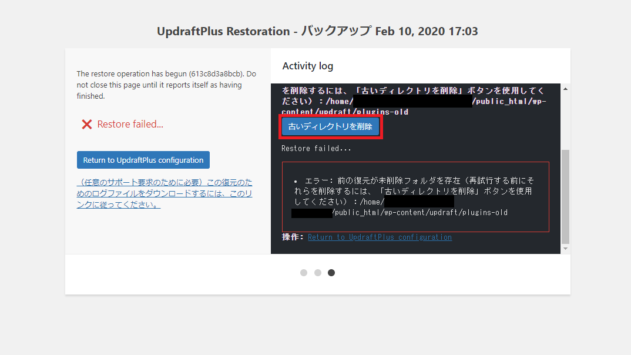Click the UpdraftPlus Restoration page title
This screenshot has height=355, width=631.
317,31
